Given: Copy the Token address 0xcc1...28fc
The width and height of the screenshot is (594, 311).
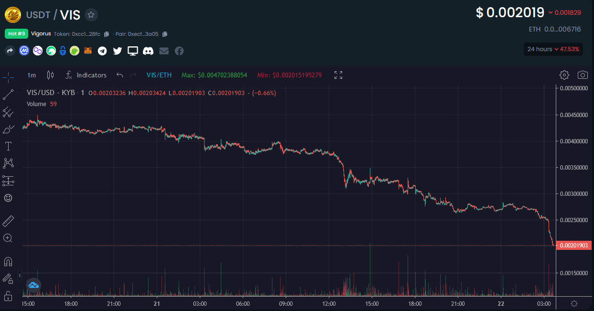Looking at the screenshot, I should point(107,34).
